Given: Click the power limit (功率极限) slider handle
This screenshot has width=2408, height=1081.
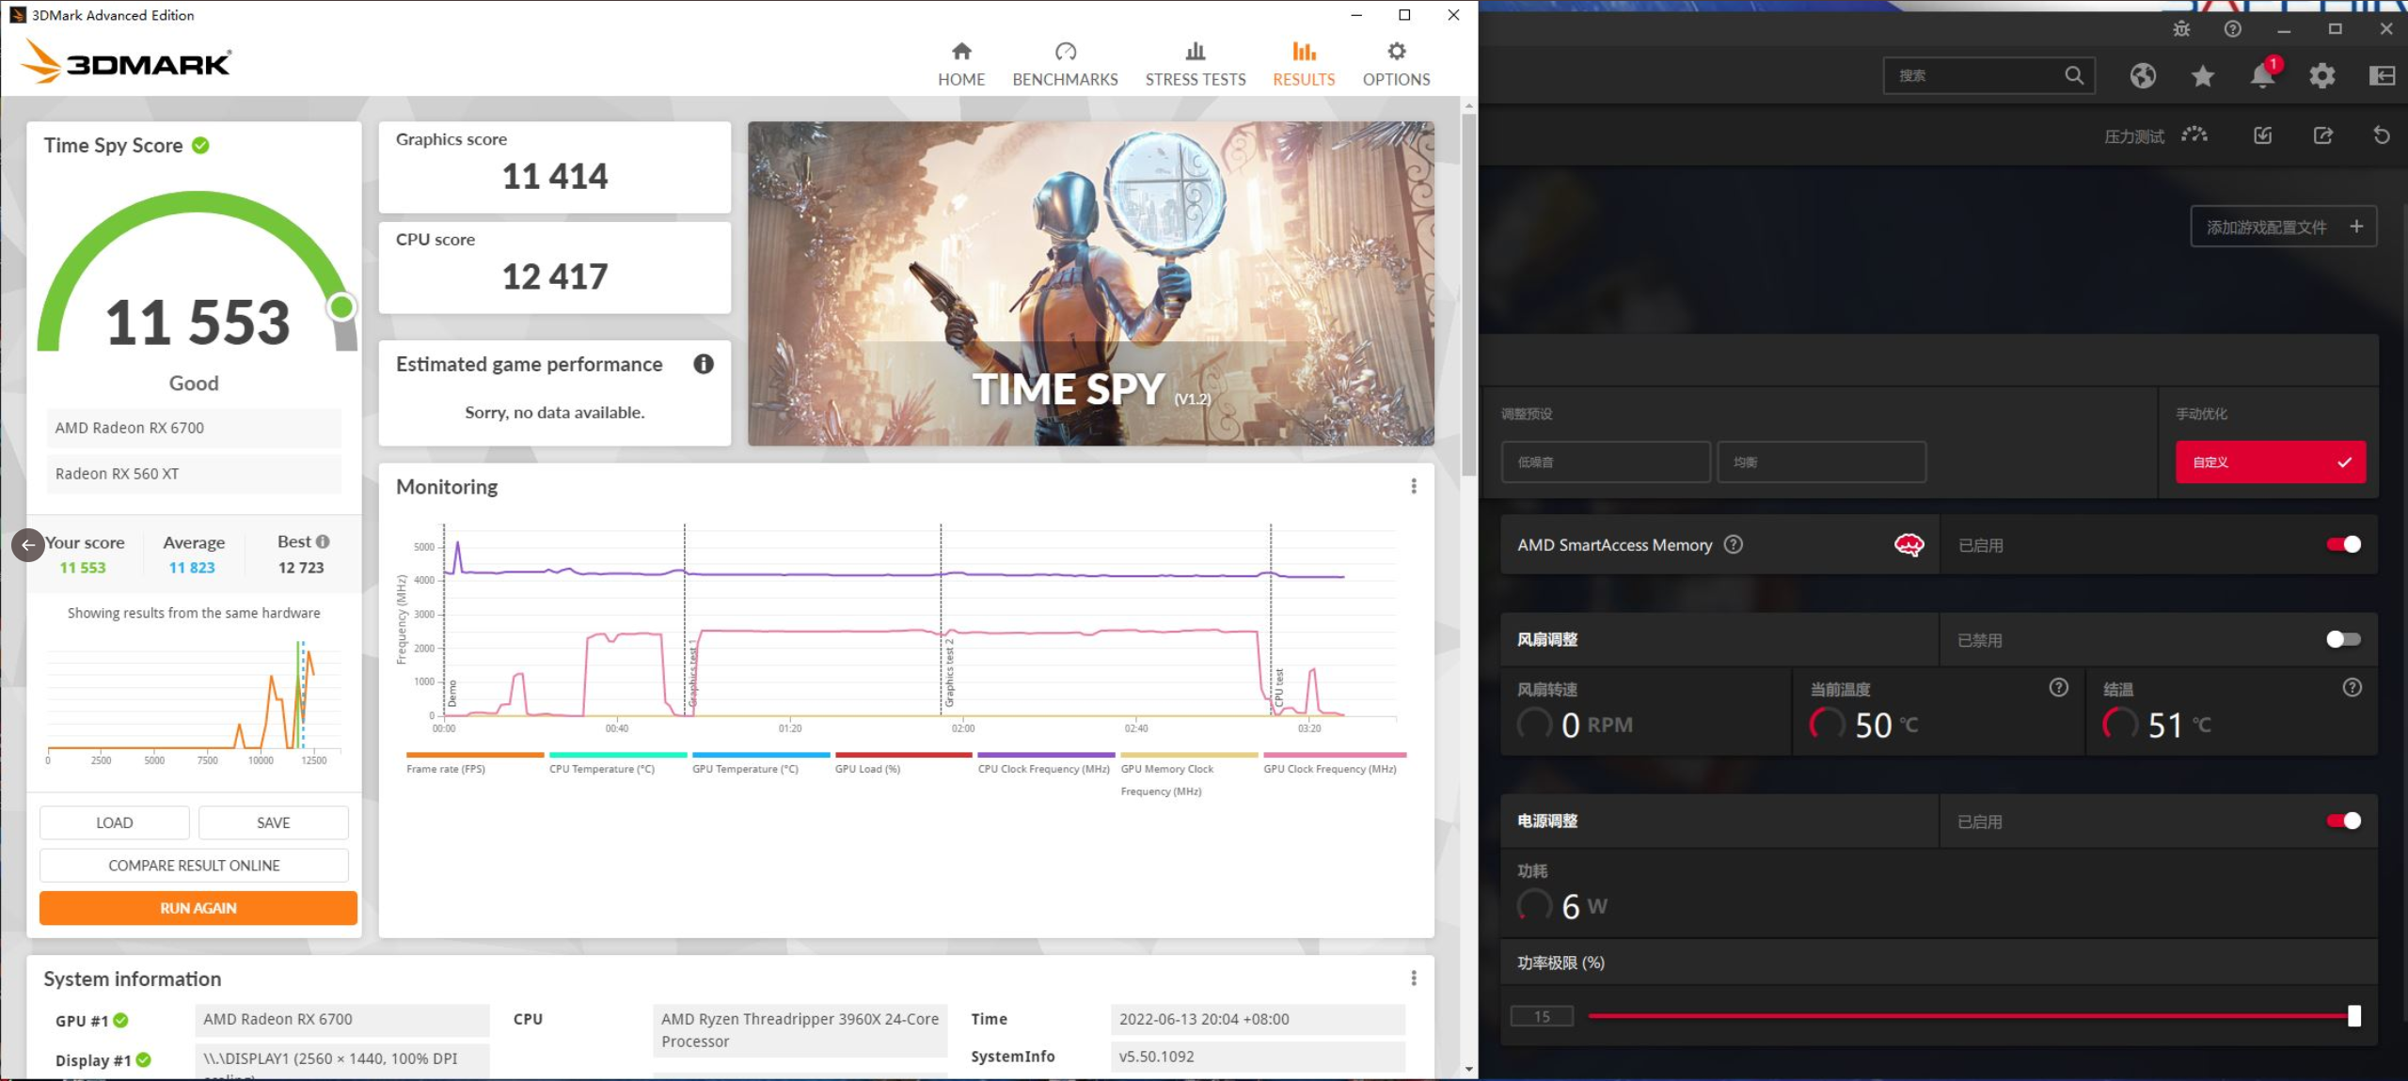Looking at the screenshot, I should click(2353, 1016).
